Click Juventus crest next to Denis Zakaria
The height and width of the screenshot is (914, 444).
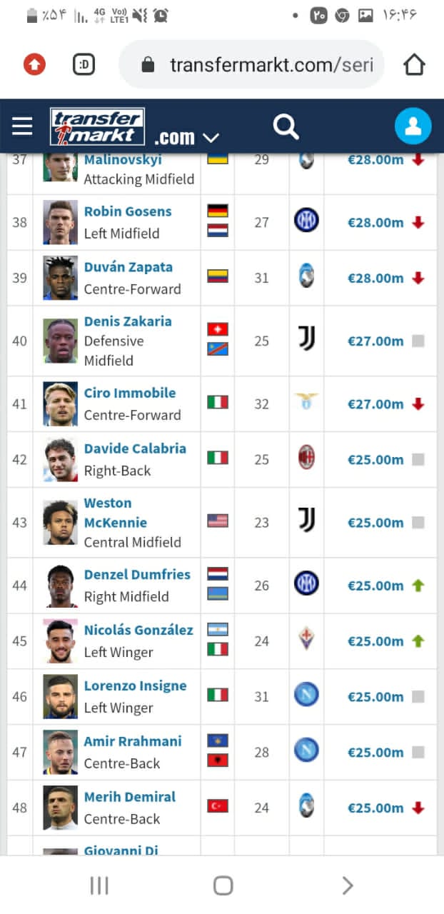306,340
